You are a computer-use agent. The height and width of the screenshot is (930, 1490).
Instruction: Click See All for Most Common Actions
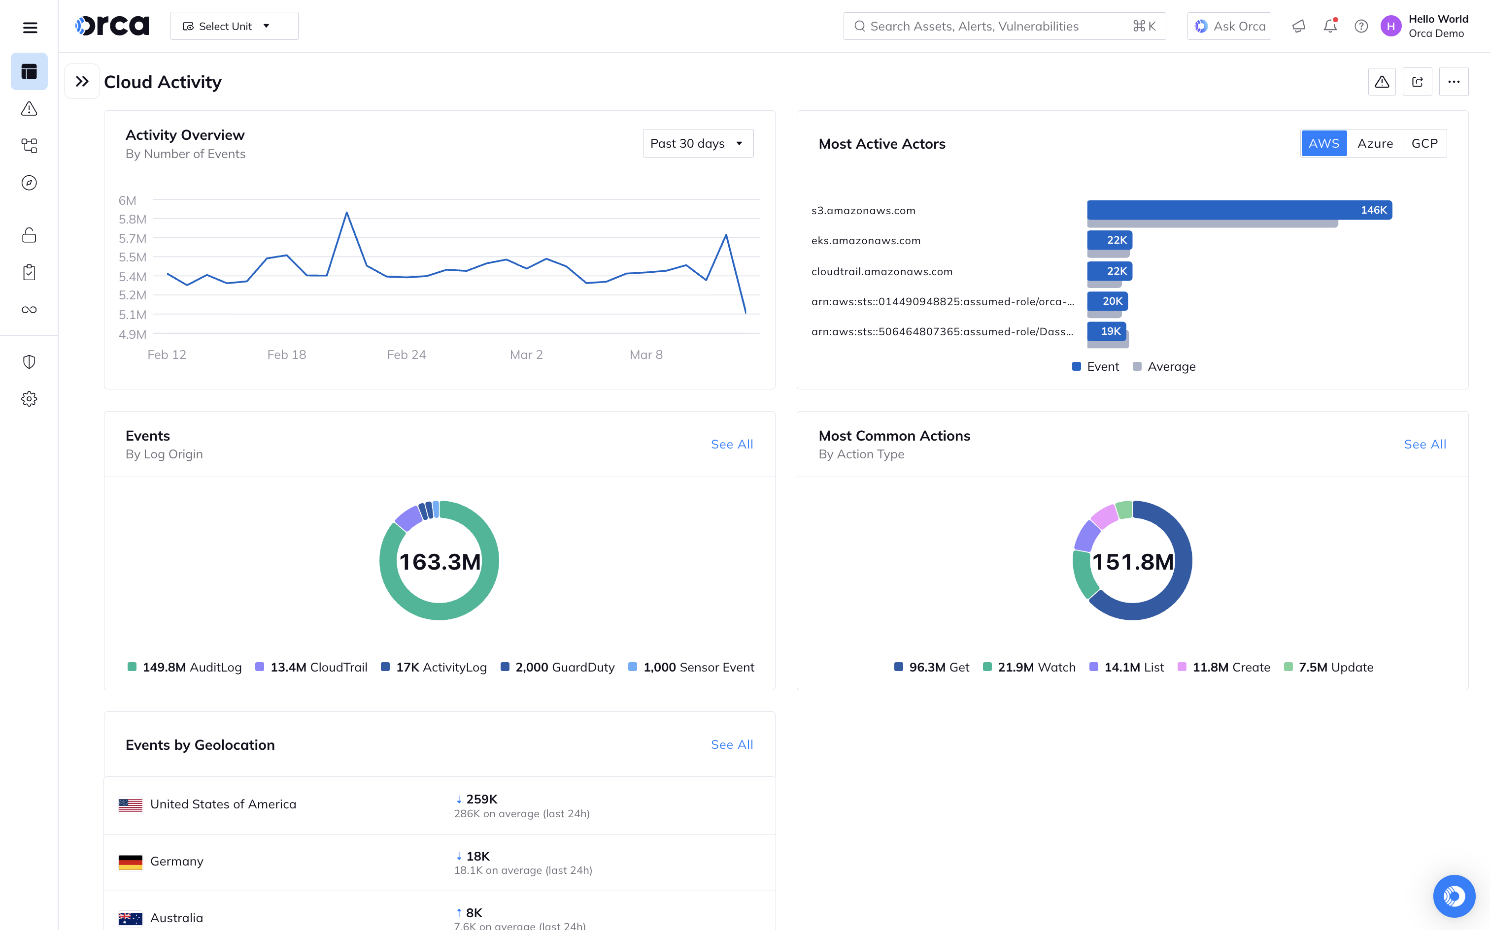pyautogui.click(x=1424, y=444)
